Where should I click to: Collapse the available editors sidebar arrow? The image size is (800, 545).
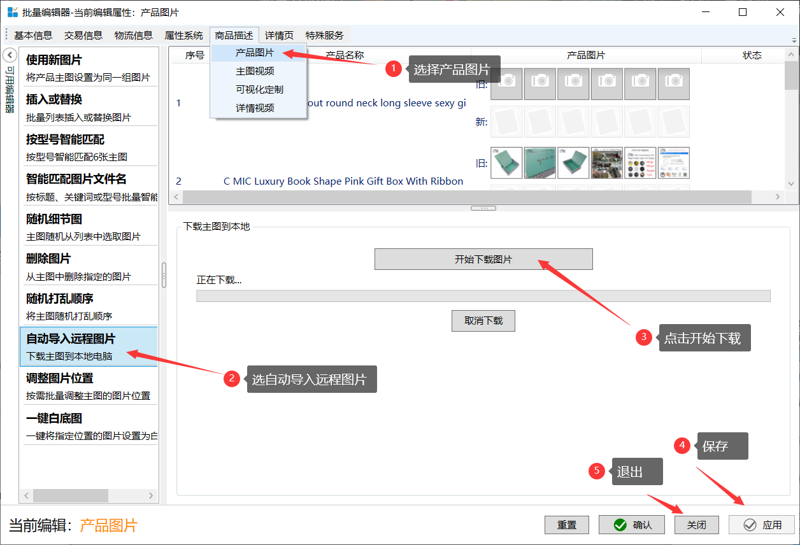click(10, 55)
